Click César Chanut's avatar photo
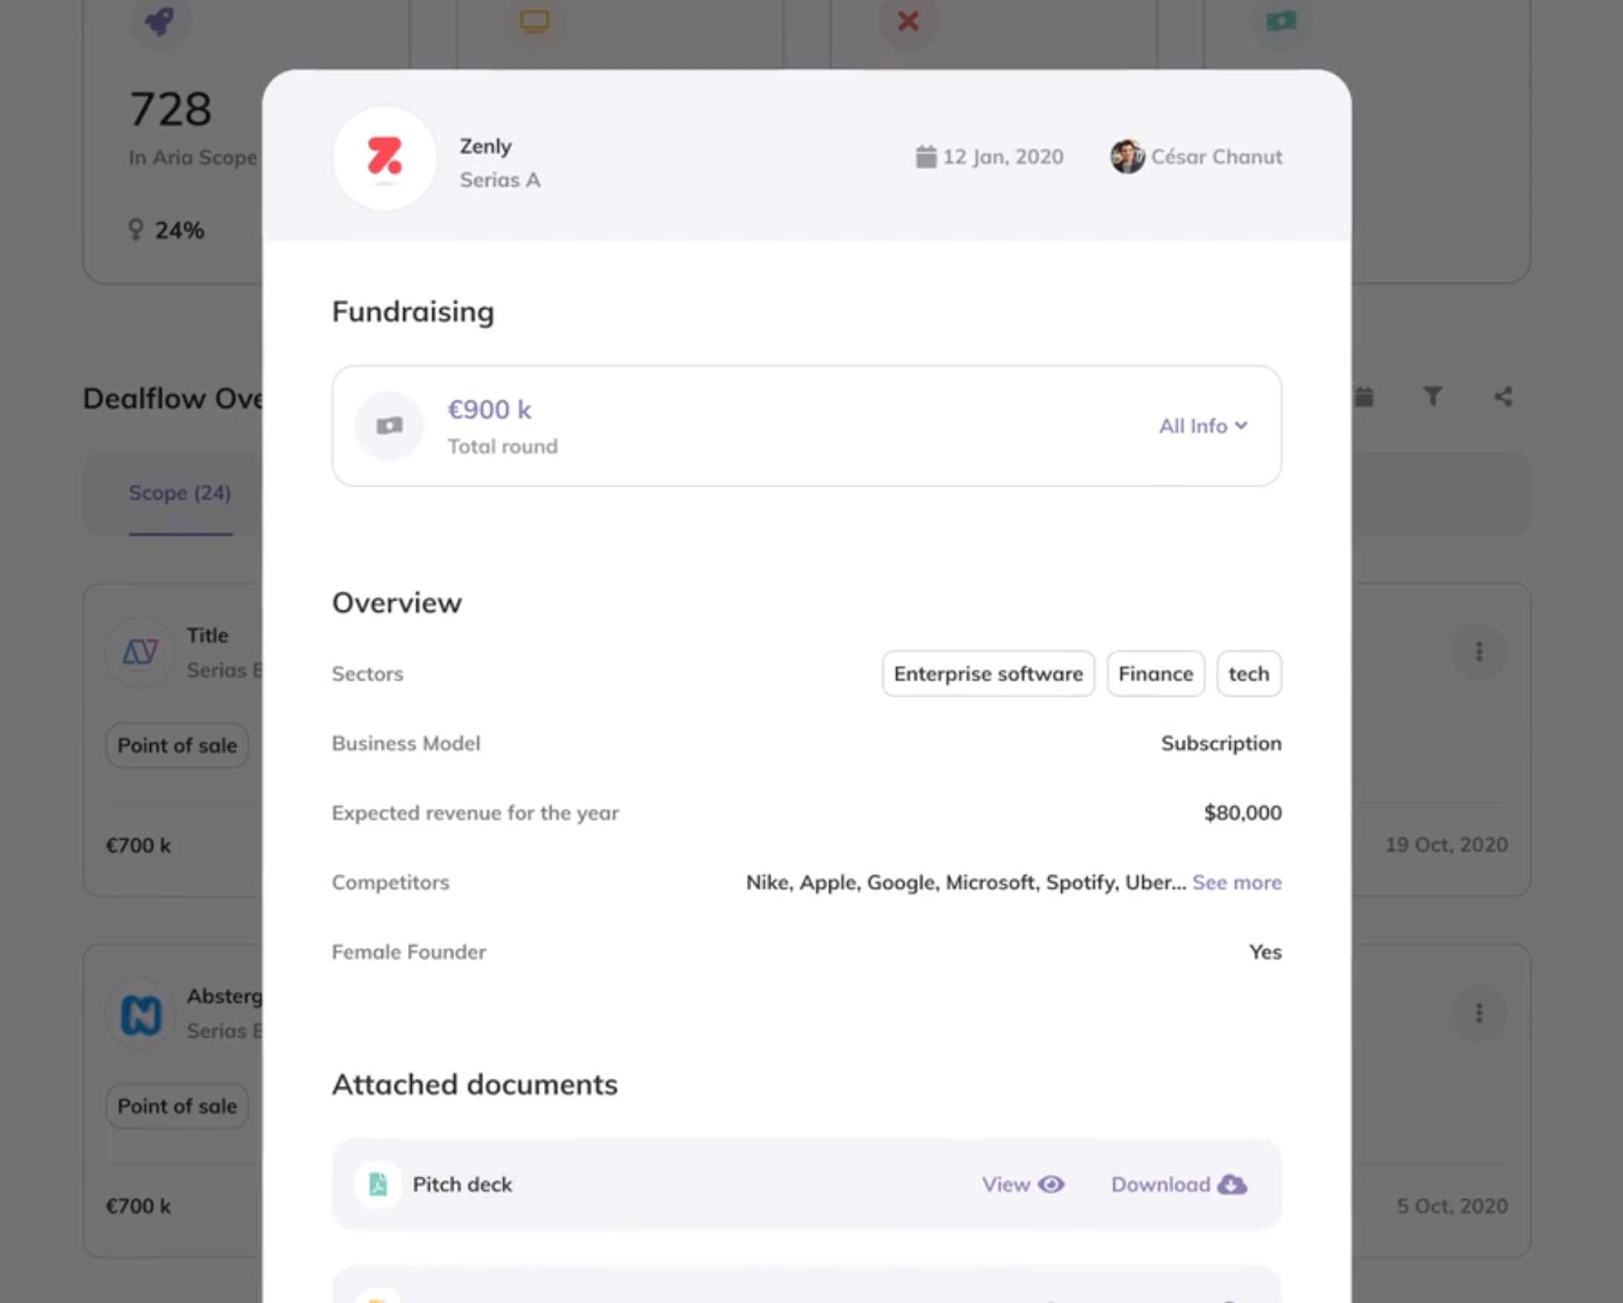Viewport: 1623px width, 1303px height. [x=1127, y=157]
